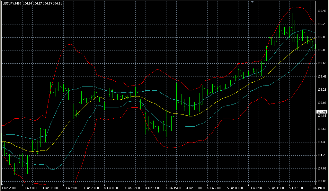329x191 pixels.
Task: Click the 4 Jun 19:00 time label
Action: (x=194, y=188)
